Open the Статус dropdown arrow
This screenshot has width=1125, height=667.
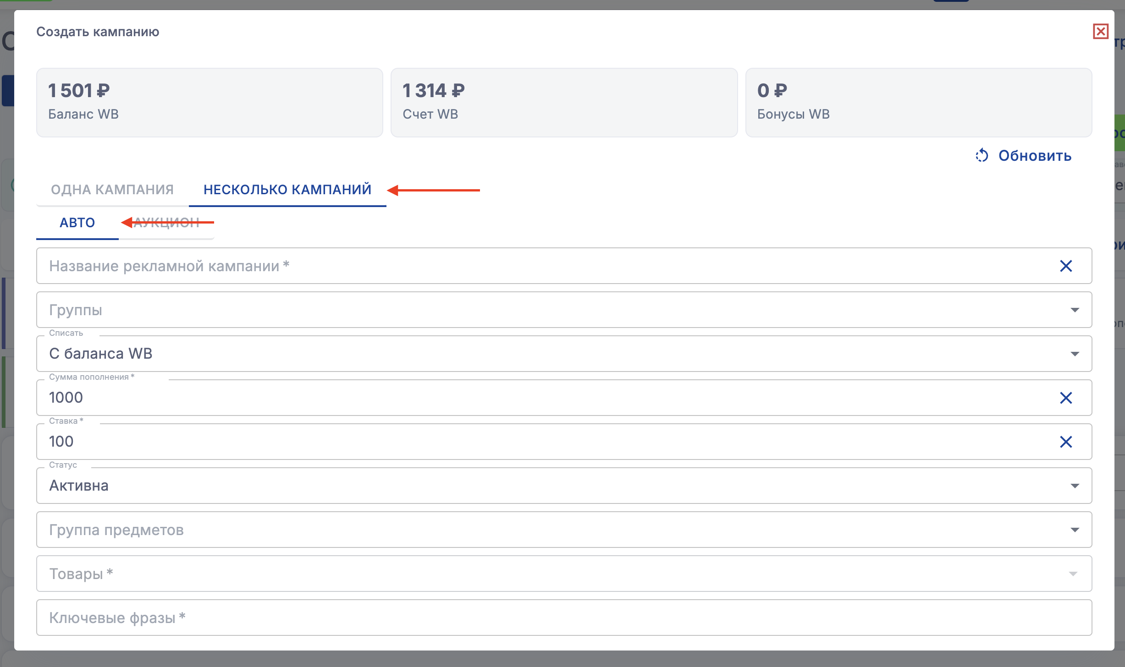[1075, 486]
